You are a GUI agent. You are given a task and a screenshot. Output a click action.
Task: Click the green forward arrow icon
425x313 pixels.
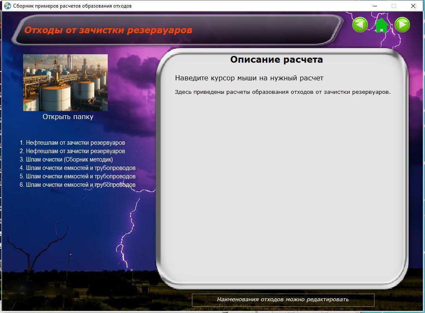pos(402,25)
